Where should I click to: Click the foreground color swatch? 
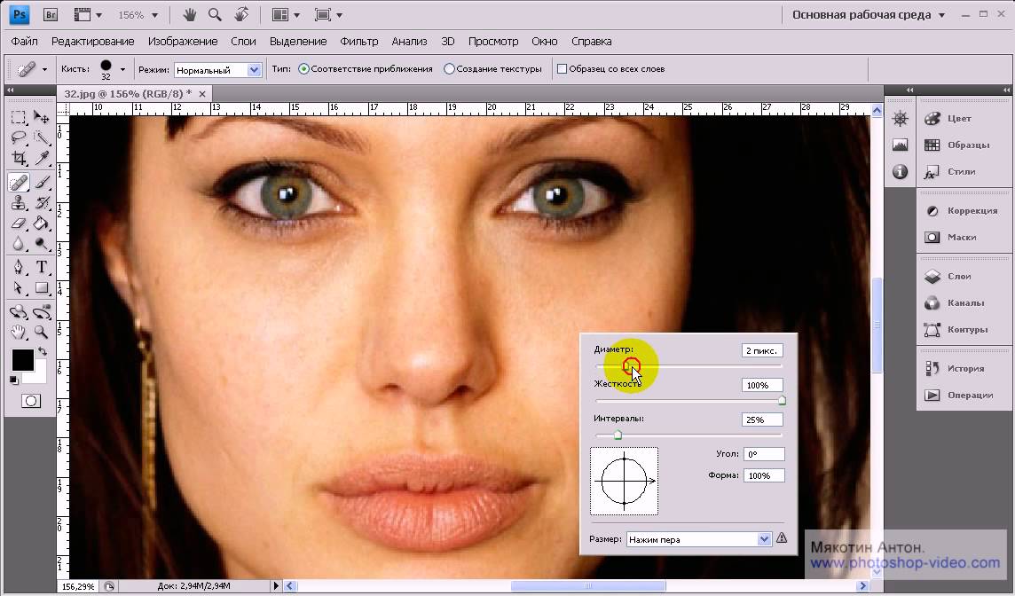(22, 360)
